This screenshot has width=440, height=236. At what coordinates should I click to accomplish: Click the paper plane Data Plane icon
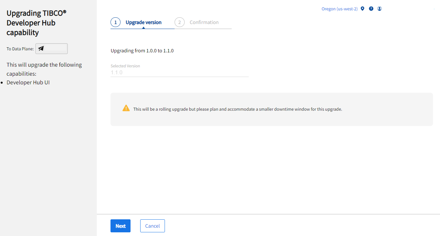(41, 49)
